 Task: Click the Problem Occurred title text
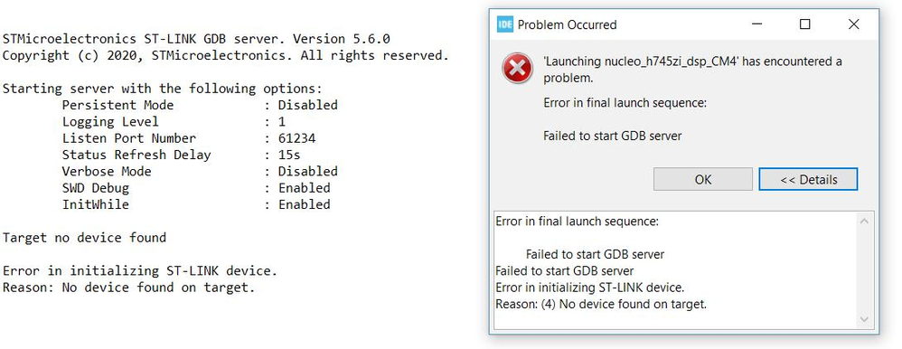568,24
